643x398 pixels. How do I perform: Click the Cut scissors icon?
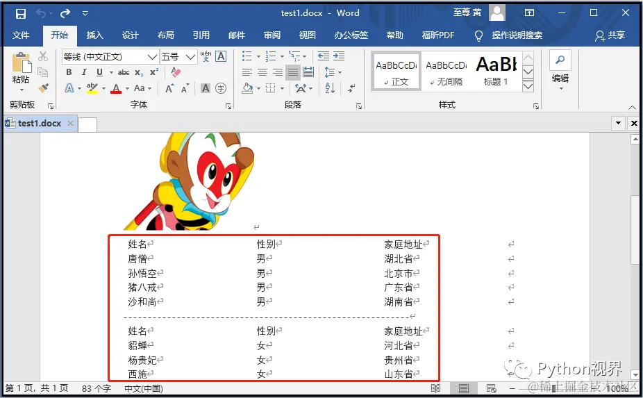point(43,56)
